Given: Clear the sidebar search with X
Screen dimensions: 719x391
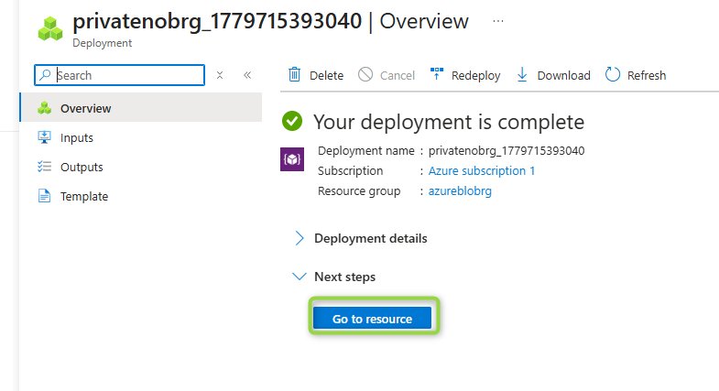Looking at the screenshot, I should (220, 75).
